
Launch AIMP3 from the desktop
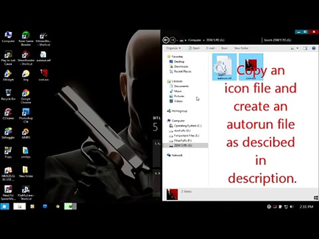pos(26,133)
